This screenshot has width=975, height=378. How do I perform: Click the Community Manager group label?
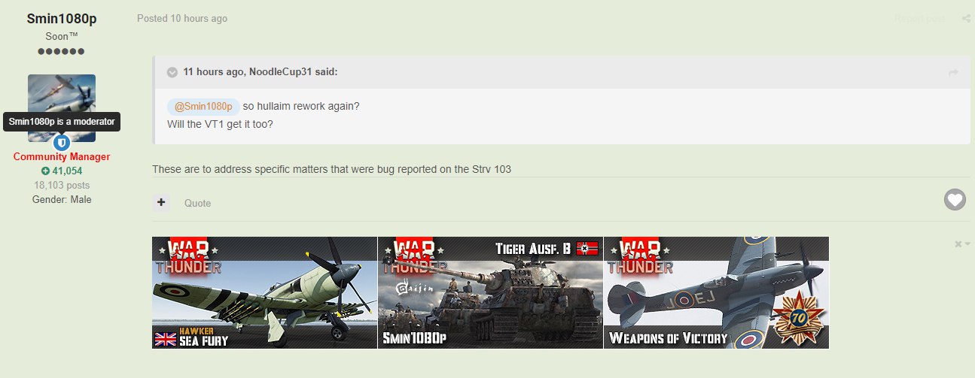[62, 157]
